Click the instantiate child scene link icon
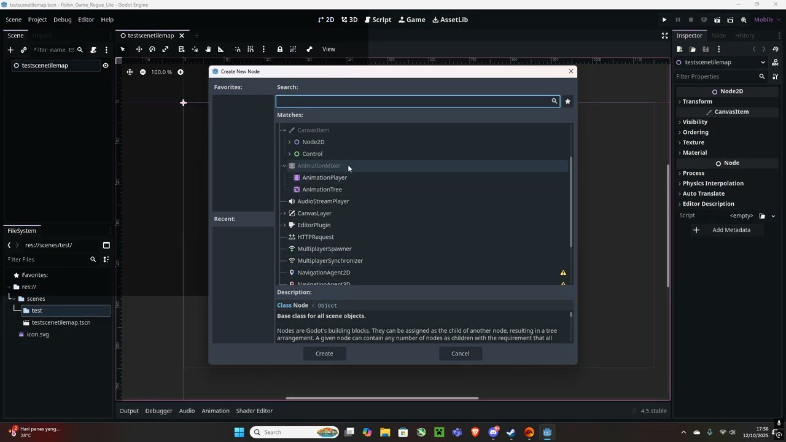786x442 pixels. [23, 50]
